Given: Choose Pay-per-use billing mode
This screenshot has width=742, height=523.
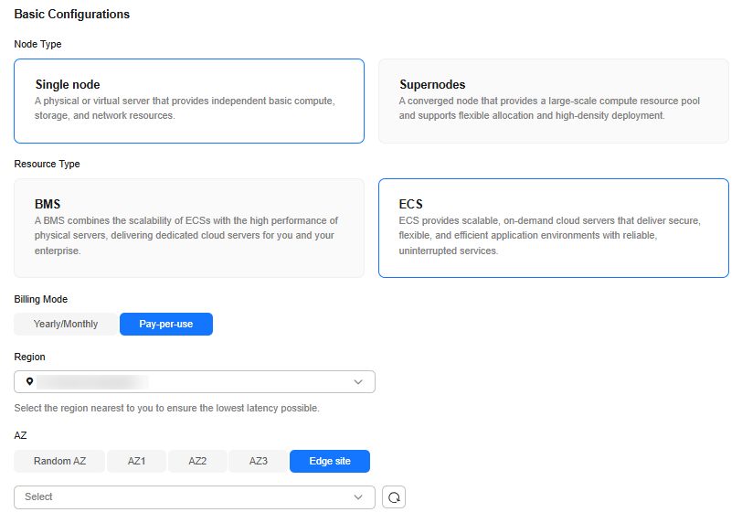Looking at the screenshot, I should (x=166, y=325).
